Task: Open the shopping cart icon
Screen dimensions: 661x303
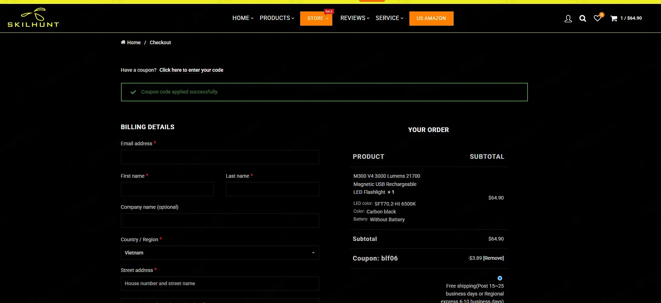Action: 614,19
